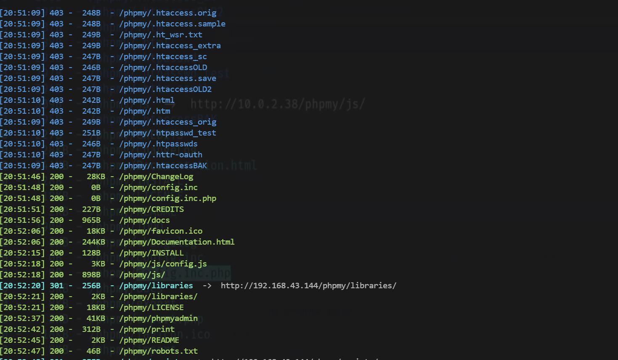Click the /phpmy/js/config.js path
The image size is (618, 360).
[163, 264]
